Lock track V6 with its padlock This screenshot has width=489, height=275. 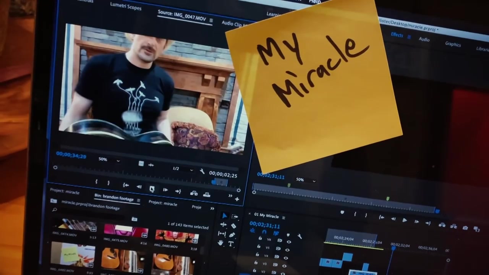pyautogui.click(x=260, y=238)
